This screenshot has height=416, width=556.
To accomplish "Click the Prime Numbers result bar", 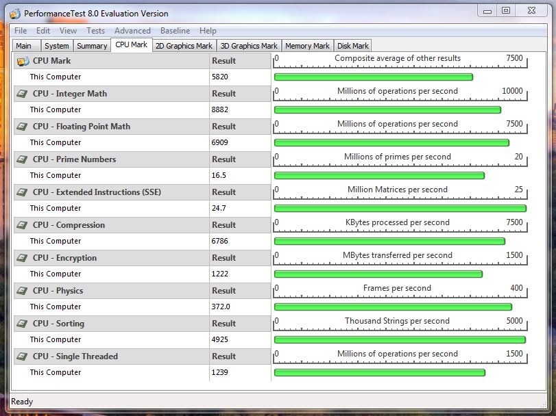I will 379,175.
